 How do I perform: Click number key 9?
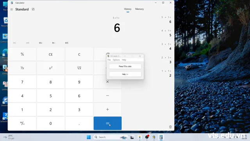(79, 82)
